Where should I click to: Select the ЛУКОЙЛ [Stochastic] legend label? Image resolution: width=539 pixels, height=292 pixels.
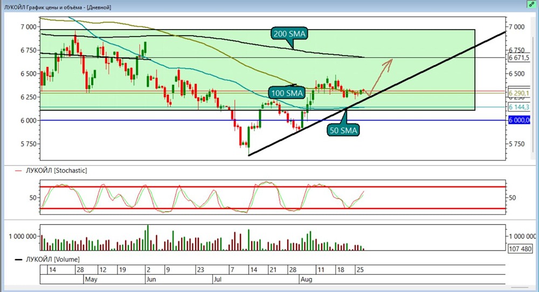57,170
